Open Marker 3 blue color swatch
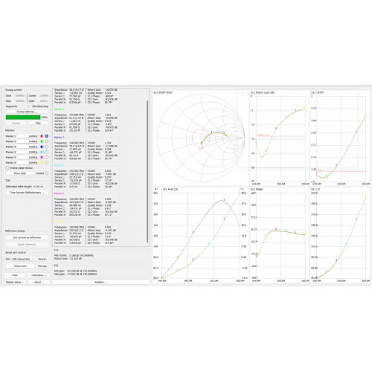 [42, 147]
